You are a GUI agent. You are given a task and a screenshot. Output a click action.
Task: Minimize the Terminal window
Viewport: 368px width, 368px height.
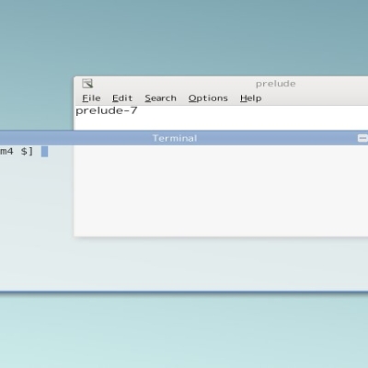(362, 138)
